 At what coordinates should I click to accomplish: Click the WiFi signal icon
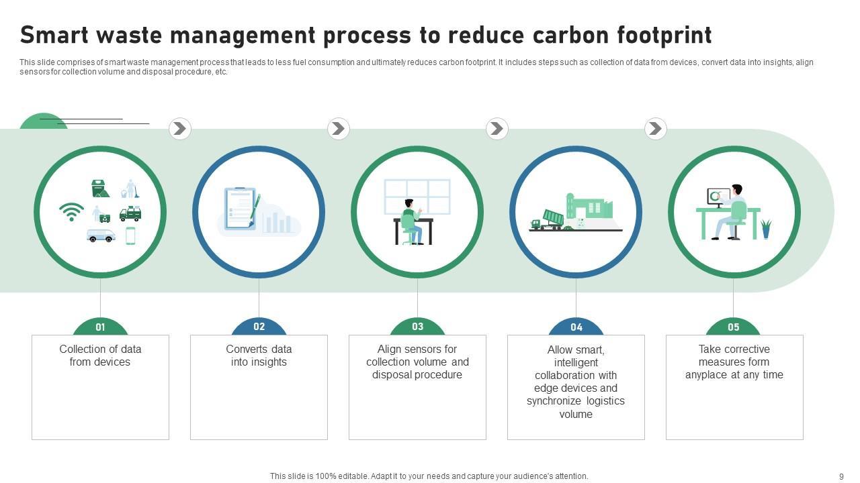71,212
